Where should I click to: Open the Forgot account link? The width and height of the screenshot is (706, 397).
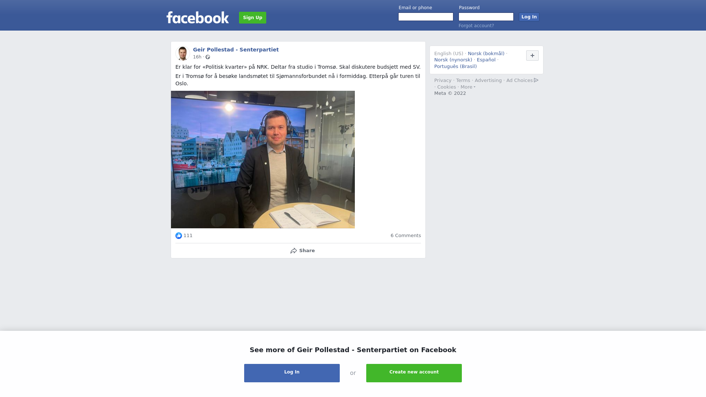coord(476,26)
